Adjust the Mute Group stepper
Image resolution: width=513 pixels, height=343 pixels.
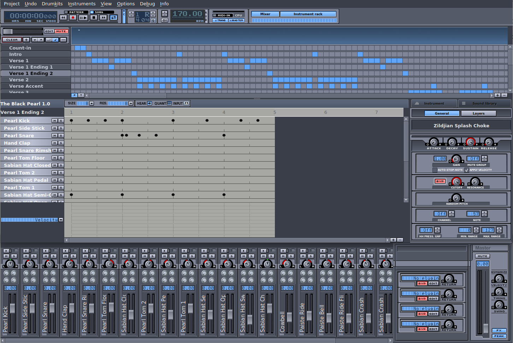tap(484, 158)
